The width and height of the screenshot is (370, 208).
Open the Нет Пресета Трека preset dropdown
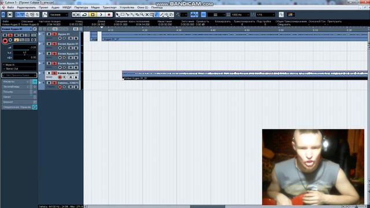tap(19, 75)
